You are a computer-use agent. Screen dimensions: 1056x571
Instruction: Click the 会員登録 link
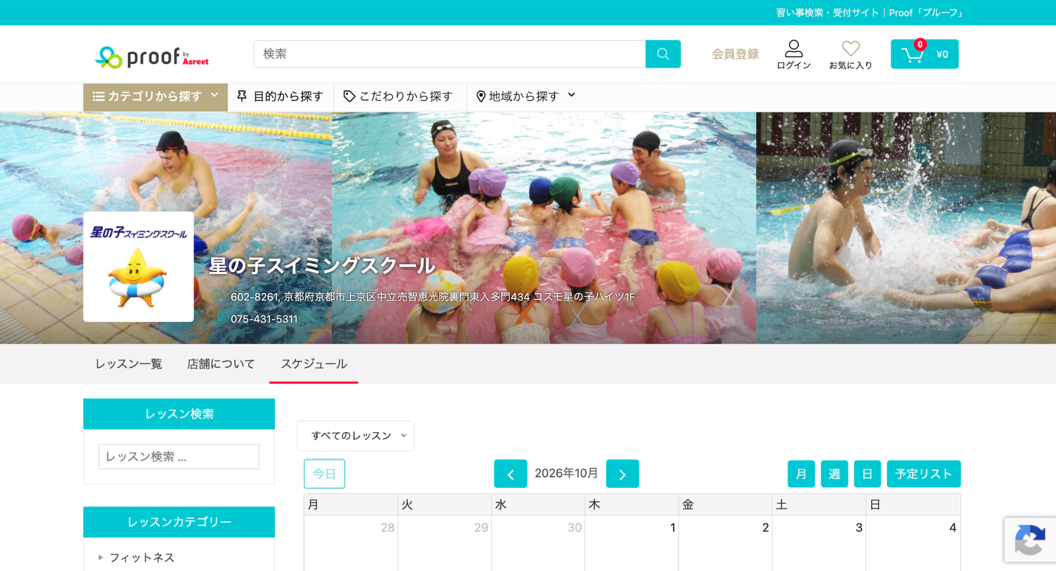coord(735,54)
